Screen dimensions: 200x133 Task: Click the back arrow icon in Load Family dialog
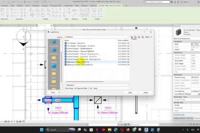pyautogui.click(x=132, y=37)
